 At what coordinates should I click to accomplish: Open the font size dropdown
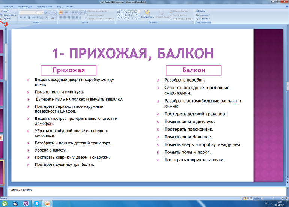click(42, 12)
